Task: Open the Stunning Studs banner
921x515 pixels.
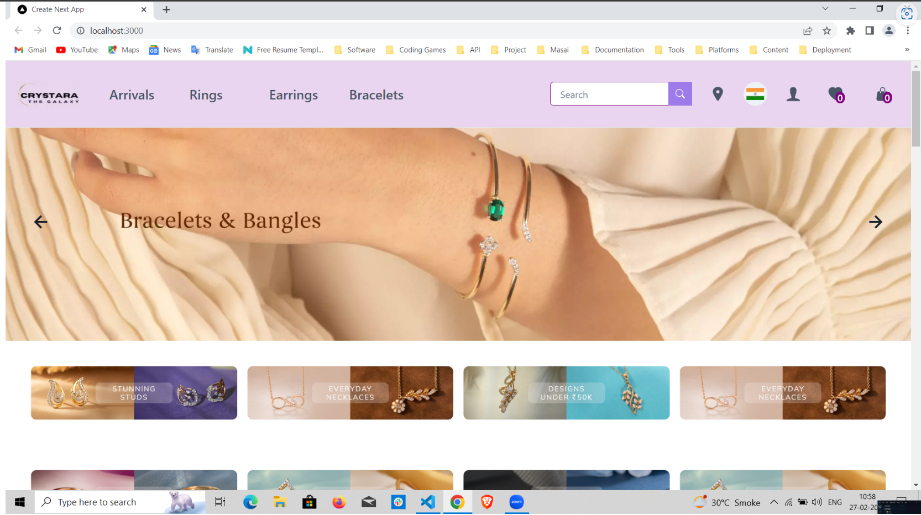Action: point(134,393)
